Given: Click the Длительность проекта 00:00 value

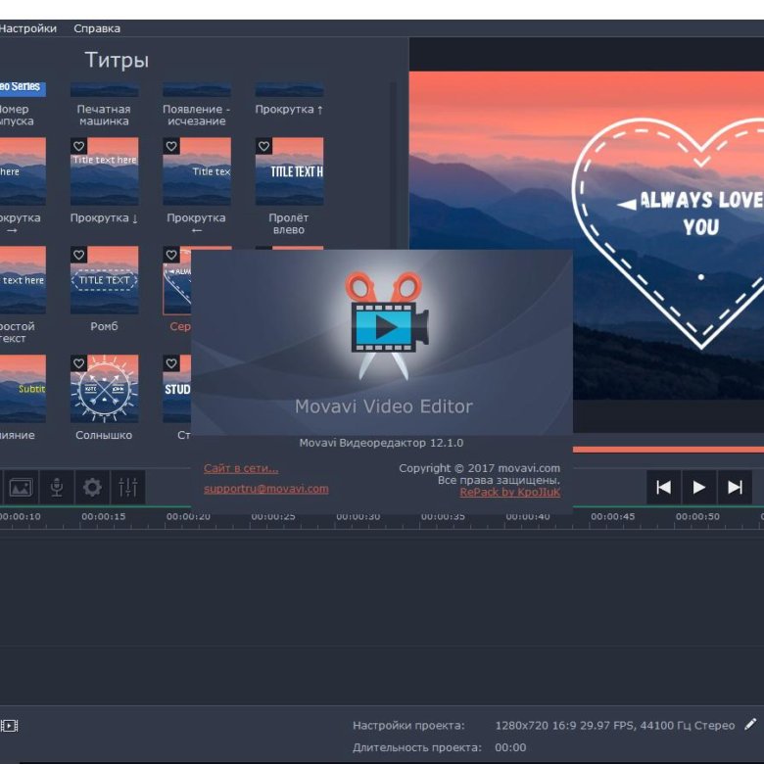Looking at the screenshot, I should [510, 747].
